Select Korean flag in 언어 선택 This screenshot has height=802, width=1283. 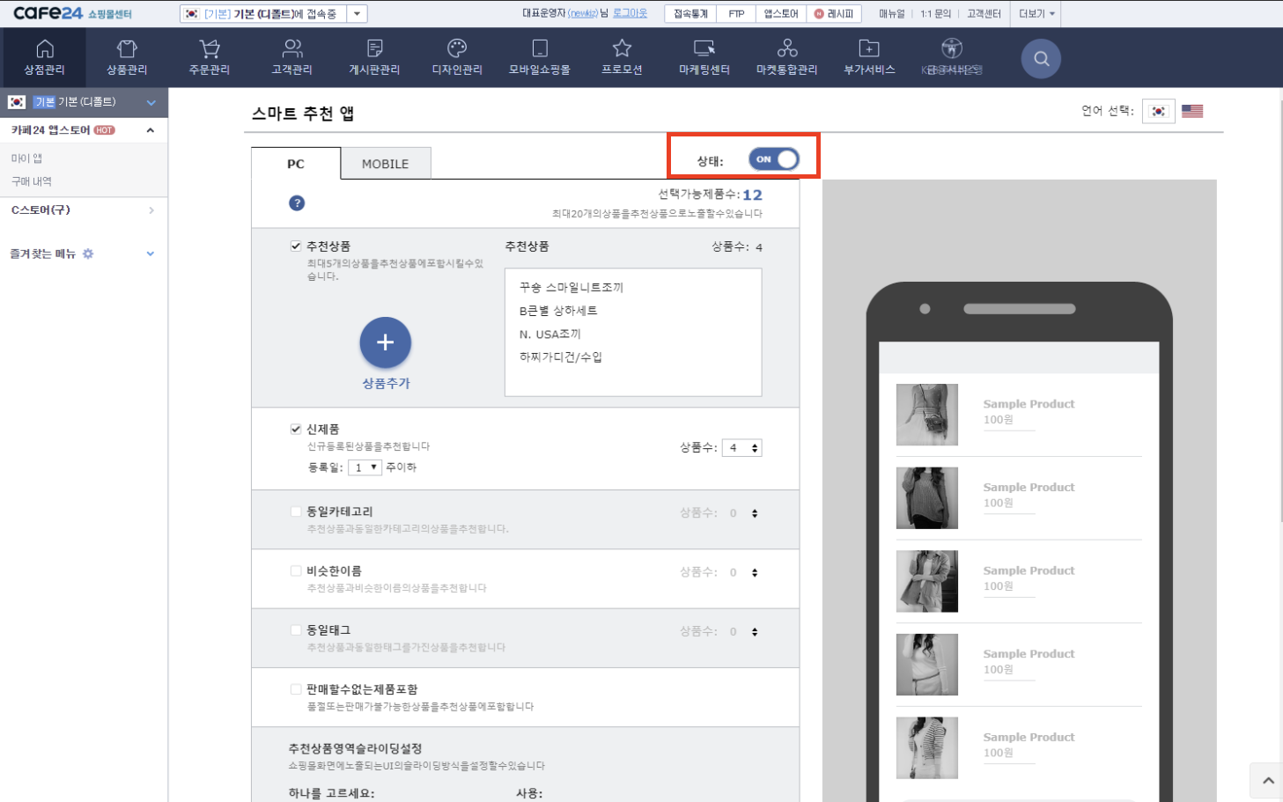[x=1159, y=111]
